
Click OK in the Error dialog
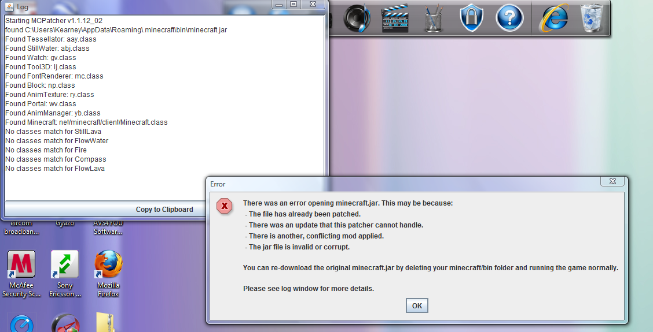[417, 306]
